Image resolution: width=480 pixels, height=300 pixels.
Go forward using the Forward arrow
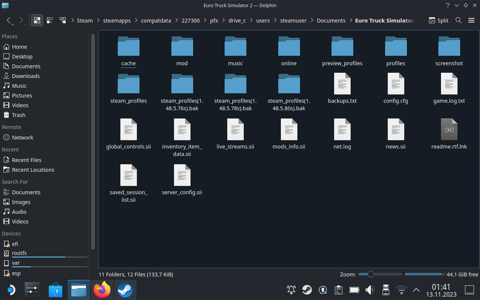21,20
